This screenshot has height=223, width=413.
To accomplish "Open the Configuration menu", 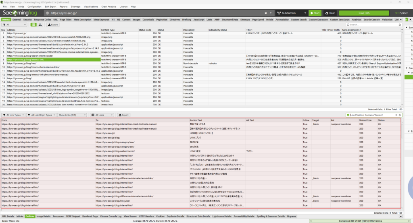I will [x=34, y=7].
